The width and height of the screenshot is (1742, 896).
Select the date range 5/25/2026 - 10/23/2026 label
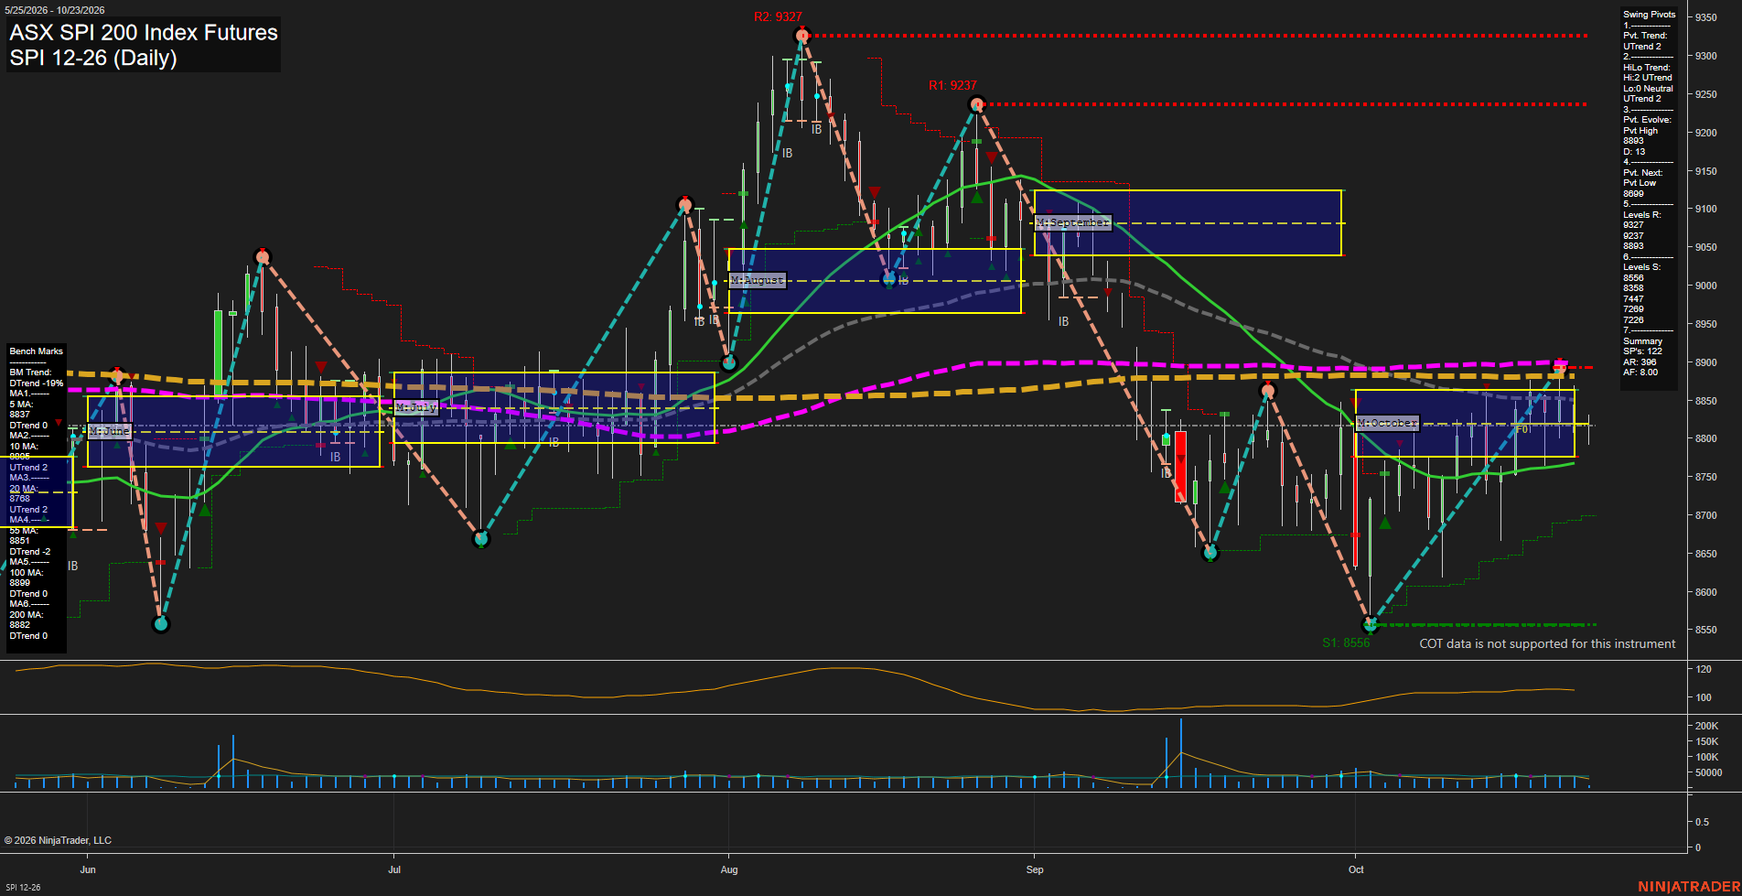coord(55,10)
